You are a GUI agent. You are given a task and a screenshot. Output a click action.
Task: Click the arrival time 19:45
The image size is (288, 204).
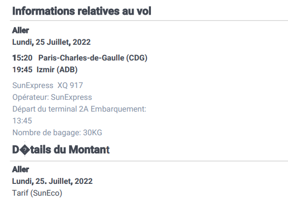[22, 70]
